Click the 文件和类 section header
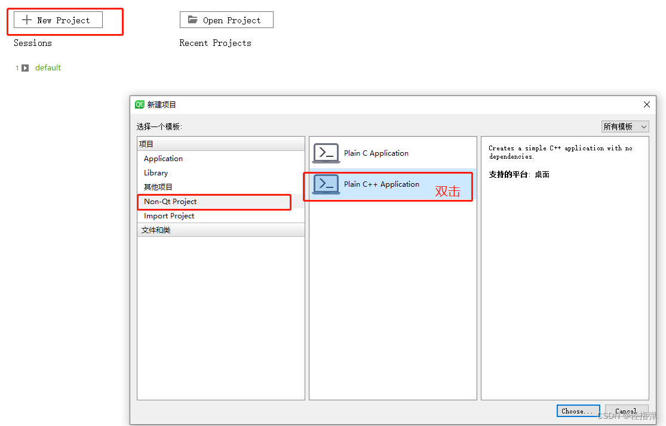Viewport: 666px width, 426px height. [x=221, y=230]
